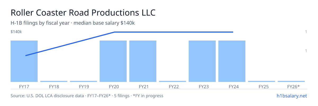Click the FY24 filings bar
318x106 pixels.
pos(232,61)
